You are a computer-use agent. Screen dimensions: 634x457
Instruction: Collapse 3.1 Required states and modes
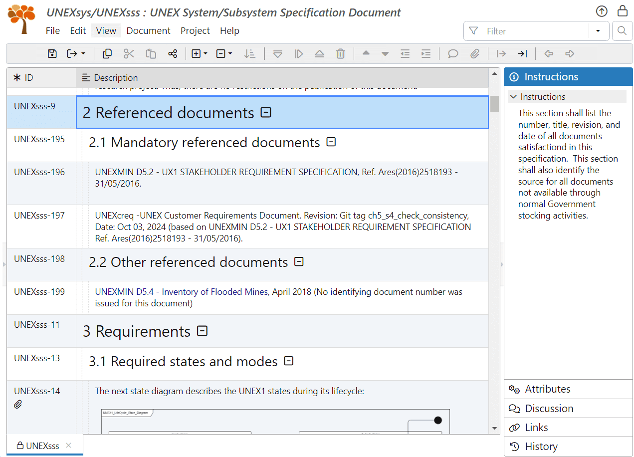(288, 361)
